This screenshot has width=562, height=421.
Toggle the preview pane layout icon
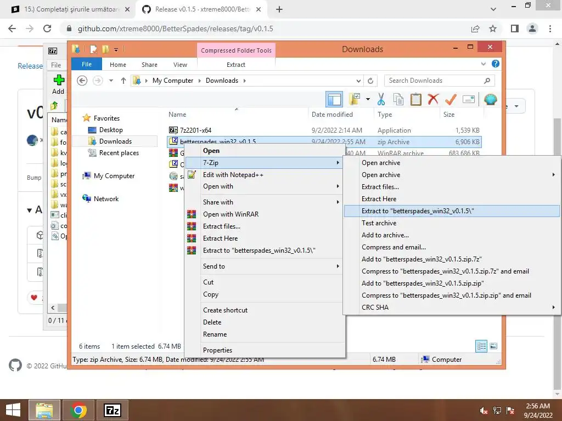point(334,99)
